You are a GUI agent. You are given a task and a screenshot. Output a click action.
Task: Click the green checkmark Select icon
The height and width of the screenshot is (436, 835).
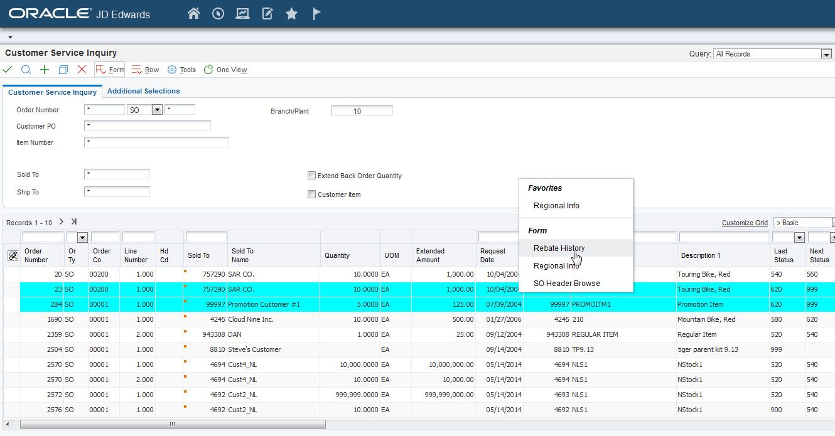coord(8,69)
